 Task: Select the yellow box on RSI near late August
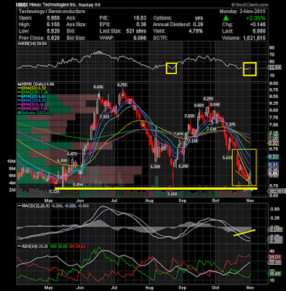click(171, 68)
